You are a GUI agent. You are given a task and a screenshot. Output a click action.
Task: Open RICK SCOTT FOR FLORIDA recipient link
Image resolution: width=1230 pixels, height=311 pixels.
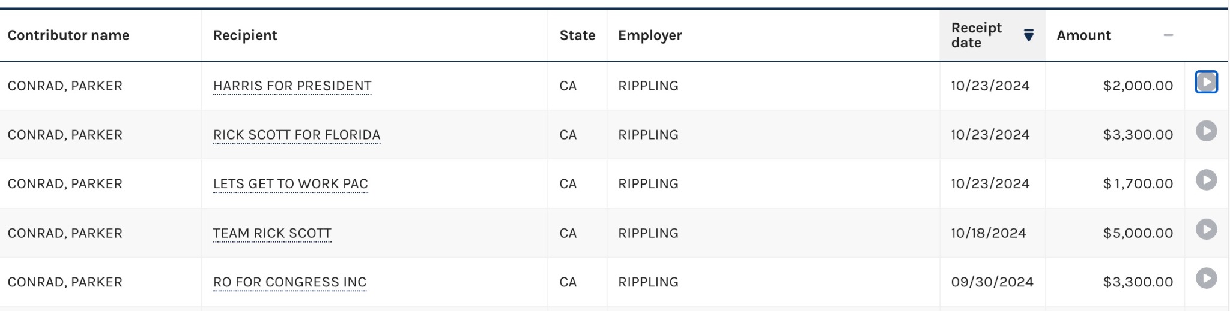297,135
